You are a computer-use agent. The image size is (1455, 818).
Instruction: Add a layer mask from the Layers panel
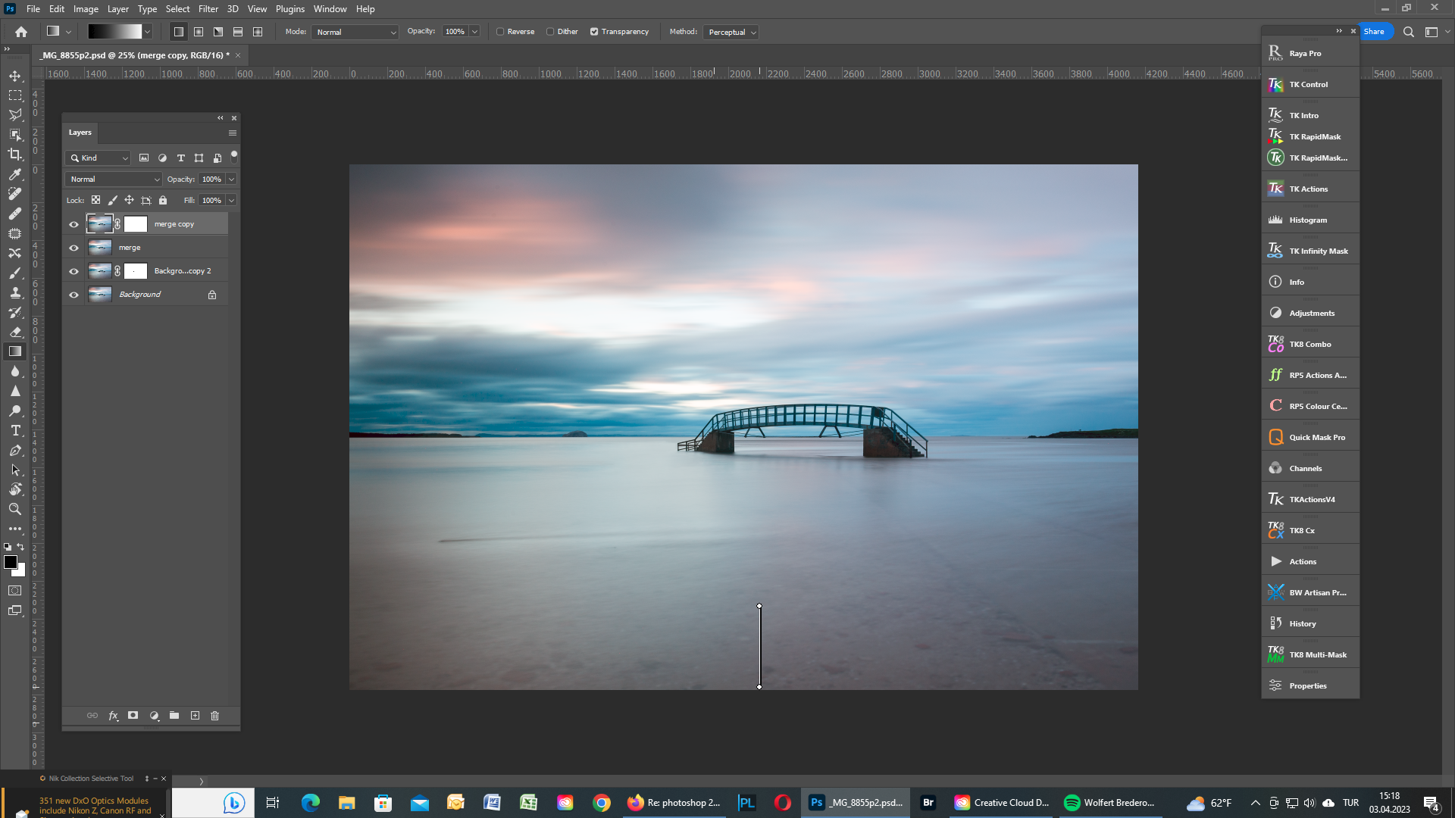(x=133, y=715)
